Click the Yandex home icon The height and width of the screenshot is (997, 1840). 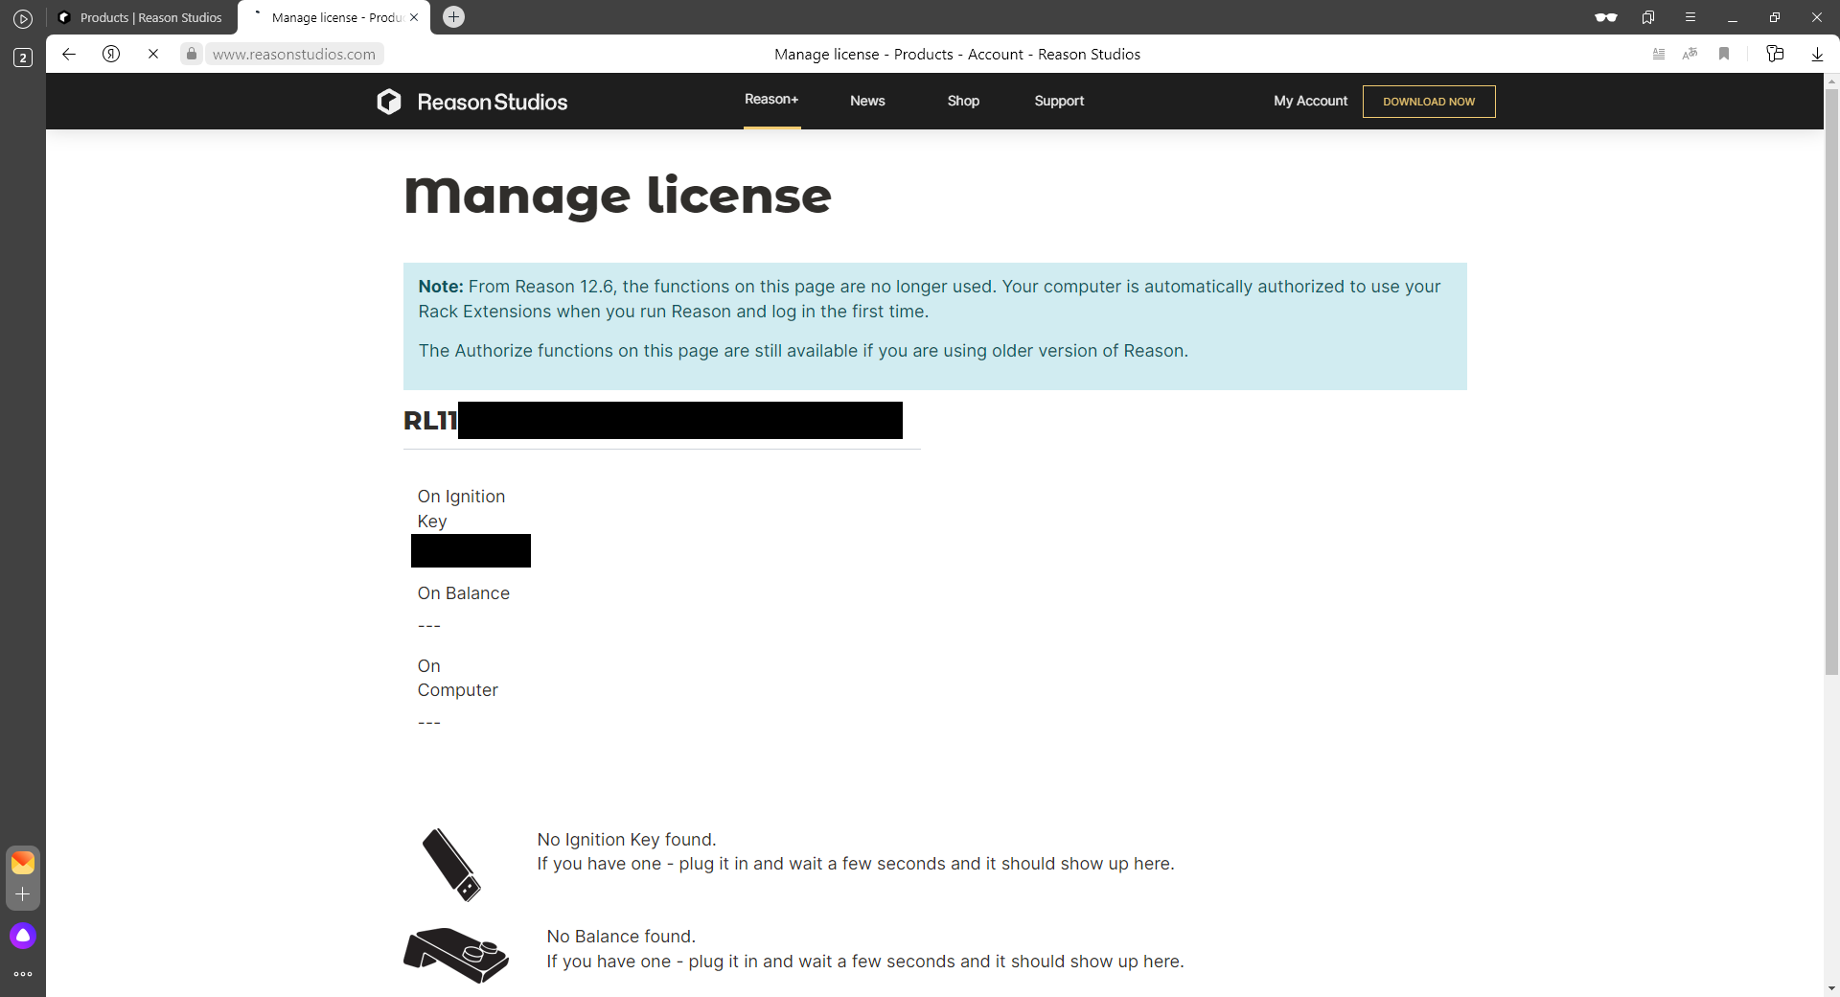tap(111, 54)
